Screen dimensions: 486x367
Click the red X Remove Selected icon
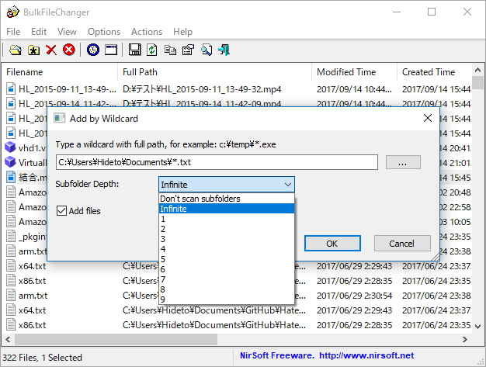pos(51,50)
